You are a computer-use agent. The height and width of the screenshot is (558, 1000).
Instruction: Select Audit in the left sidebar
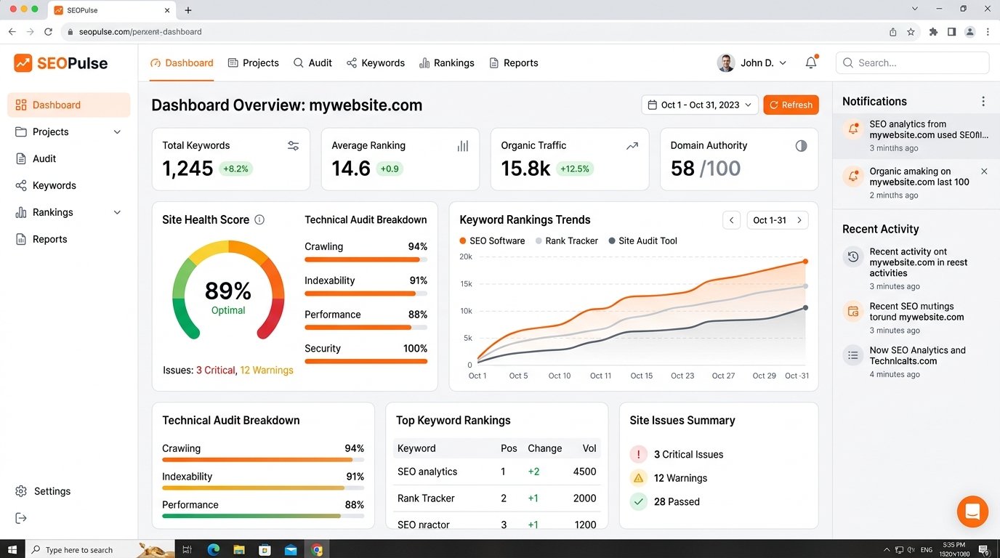click(69, 158)
